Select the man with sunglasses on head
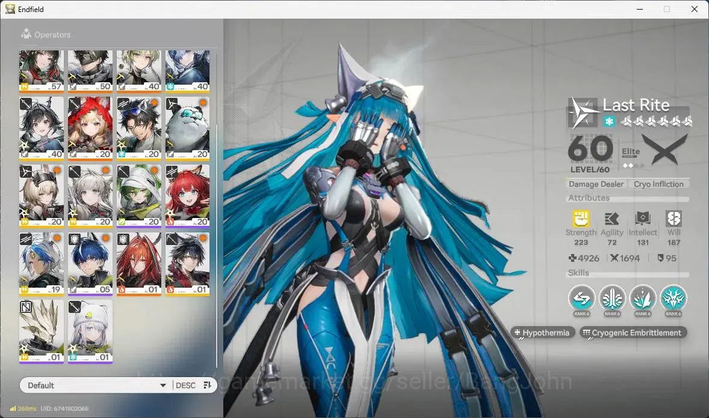This screenshot has width=709, height=418. tap(138, 128)
